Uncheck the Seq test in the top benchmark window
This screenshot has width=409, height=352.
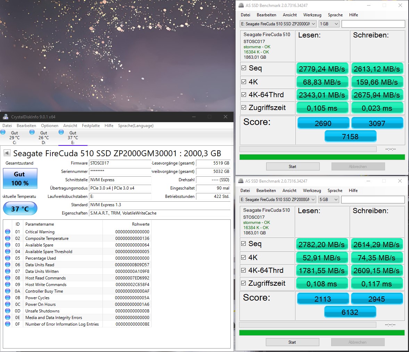click(243, 68)
